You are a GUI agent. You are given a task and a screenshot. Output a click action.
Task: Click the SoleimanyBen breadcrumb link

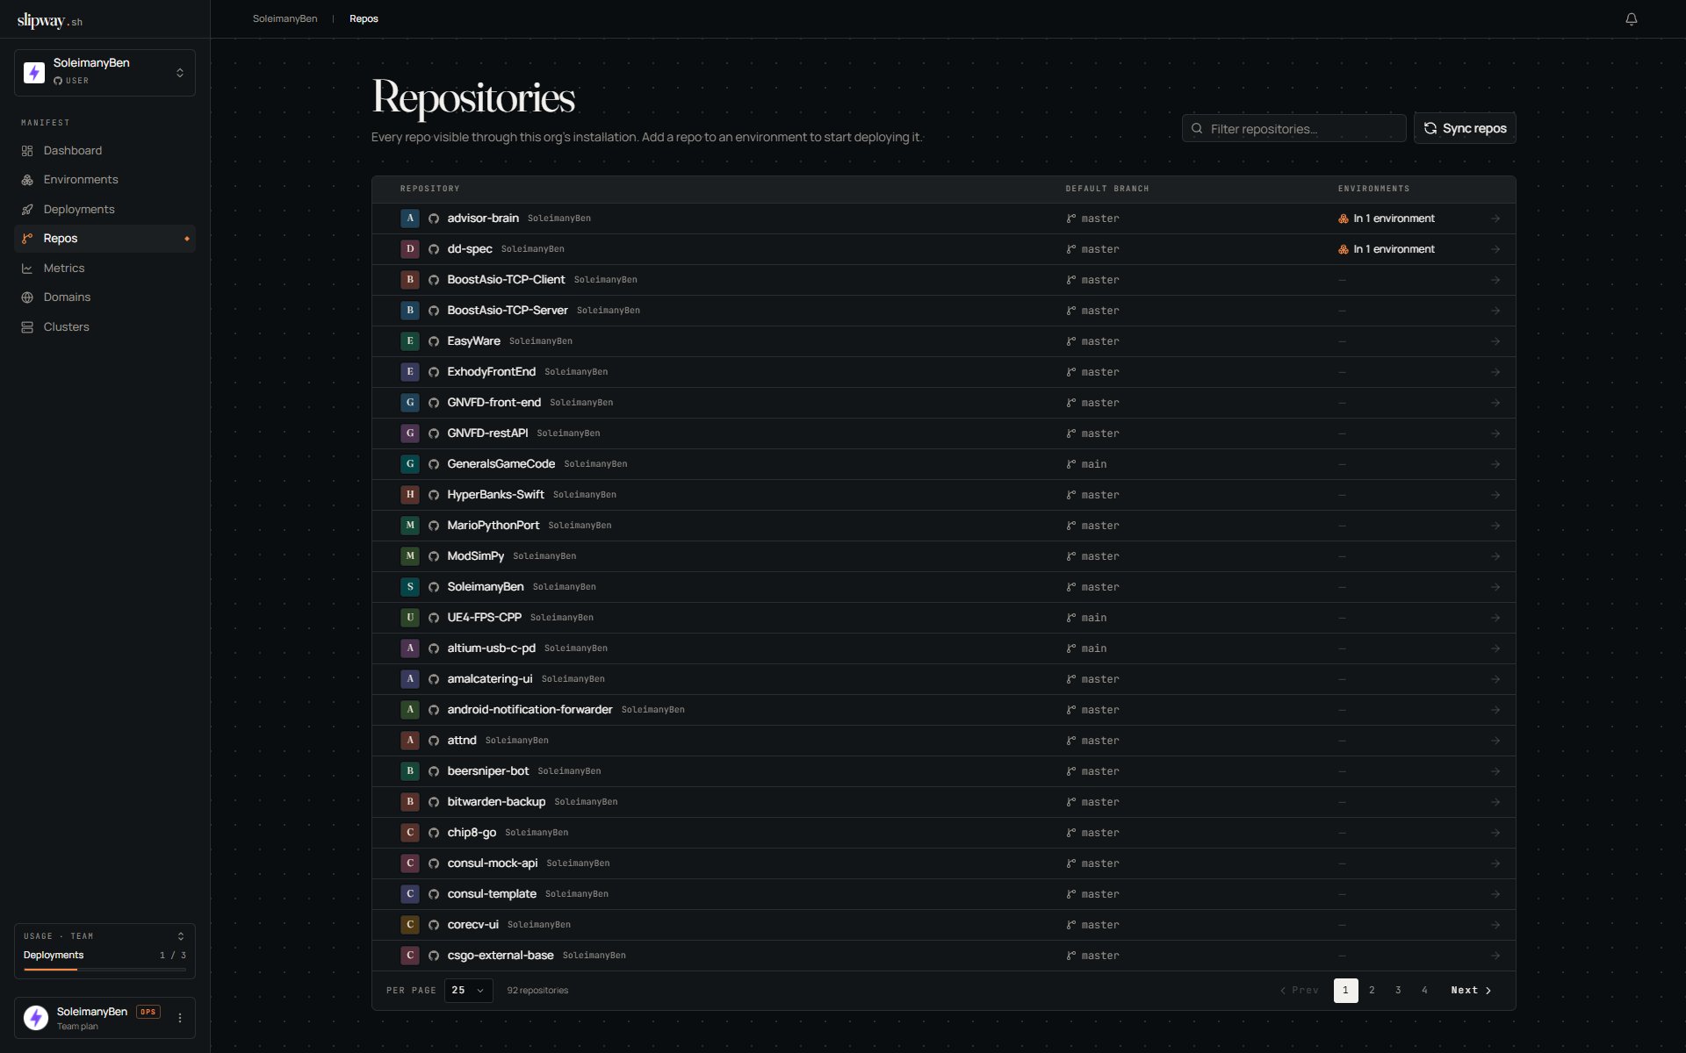tap(285, 18)
